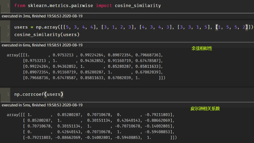Click 'executed in 5ms, finished 19:58:53' timing text
This screenshot has width=254, height=143.
click(x=42, y=105)
